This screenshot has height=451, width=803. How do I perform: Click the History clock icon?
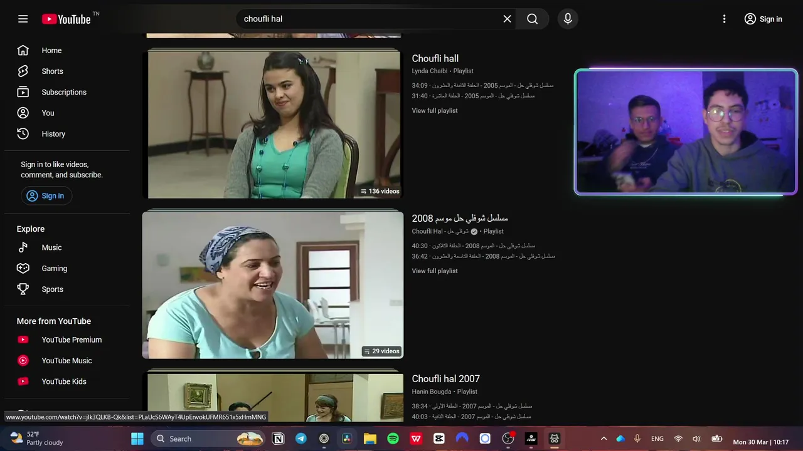pyautogui.click(x=23, y=133)
